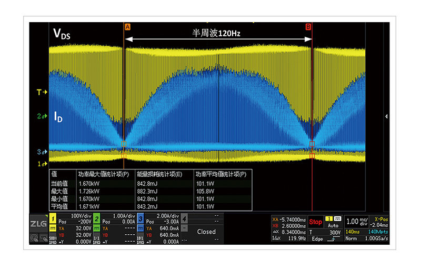
Task: Select channel 3 blue indicator
Action: click(x=141, y=219)
